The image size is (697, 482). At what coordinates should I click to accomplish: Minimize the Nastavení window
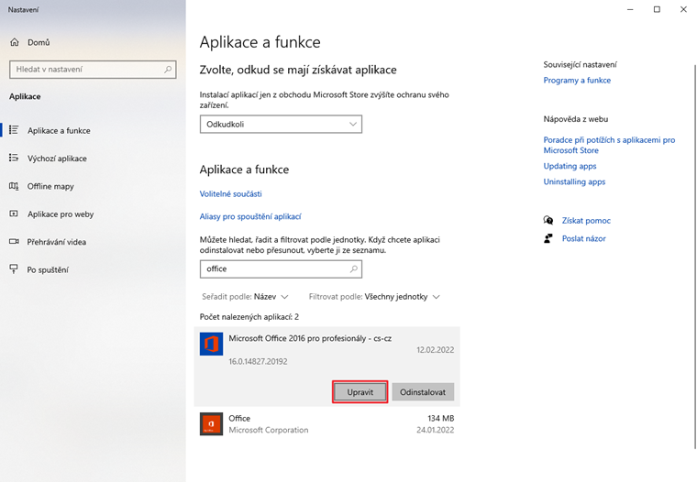tap(630, 9)
